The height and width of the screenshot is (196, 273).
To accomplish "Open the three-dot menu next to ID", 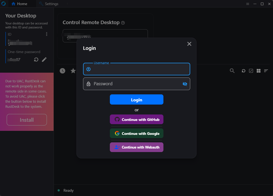I will (47, 34).
